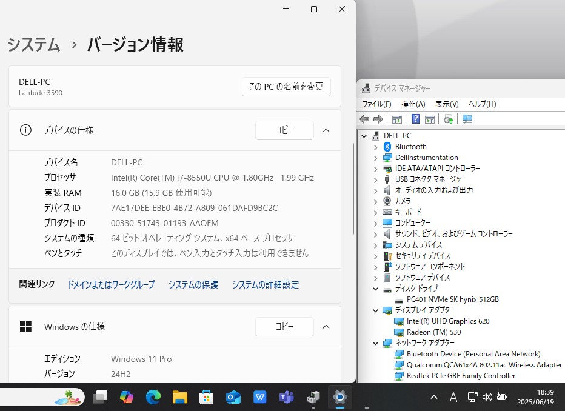Select the IDE ATA/ATAPI コントローラー item
The width and height of the screenshot is (565, 411).
tap(438, 168)
